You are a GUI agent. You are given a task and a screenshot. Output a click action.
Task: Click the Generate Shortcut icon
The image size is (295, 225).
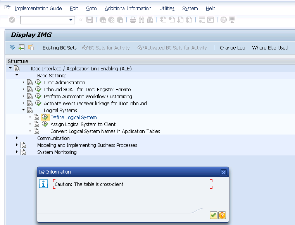coord(210,20)
